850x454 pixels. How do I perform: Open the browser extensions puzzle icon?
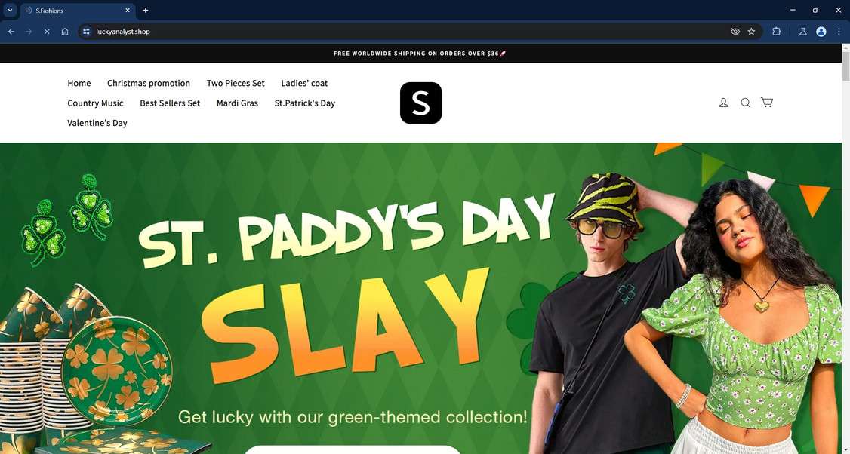(776, 32)
